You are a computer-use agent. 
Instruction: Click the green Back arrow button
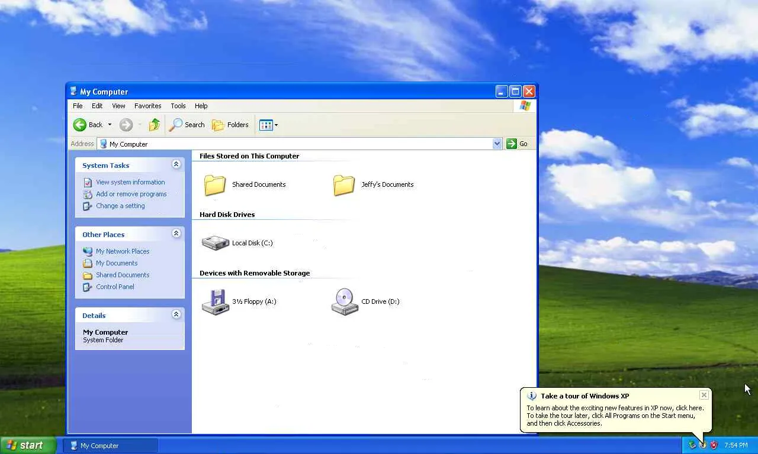pos(80,125)
